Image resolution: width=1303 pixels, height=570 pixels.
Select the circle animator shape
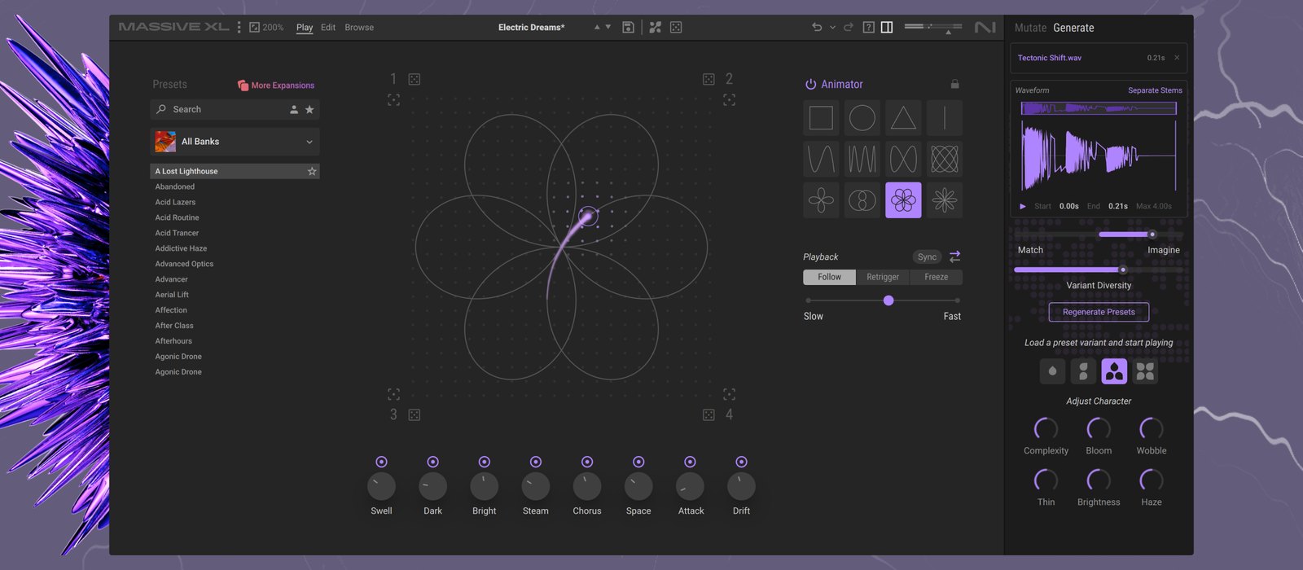tap(862, 118)
